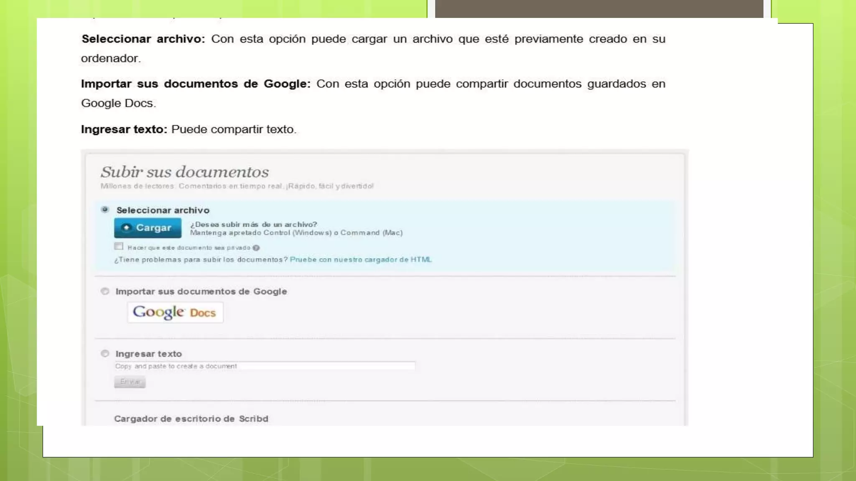Click the help question mark icon

click(256, 248)
